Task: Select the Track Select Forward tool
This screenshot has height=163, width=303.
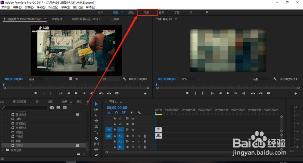Action: (x=96, y=109)
